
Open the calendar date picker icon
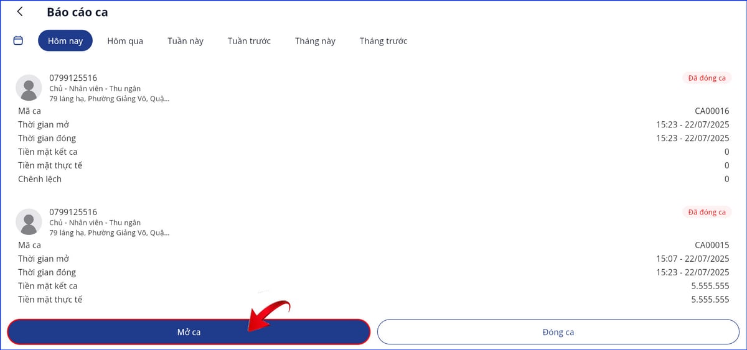coord(18,40)
